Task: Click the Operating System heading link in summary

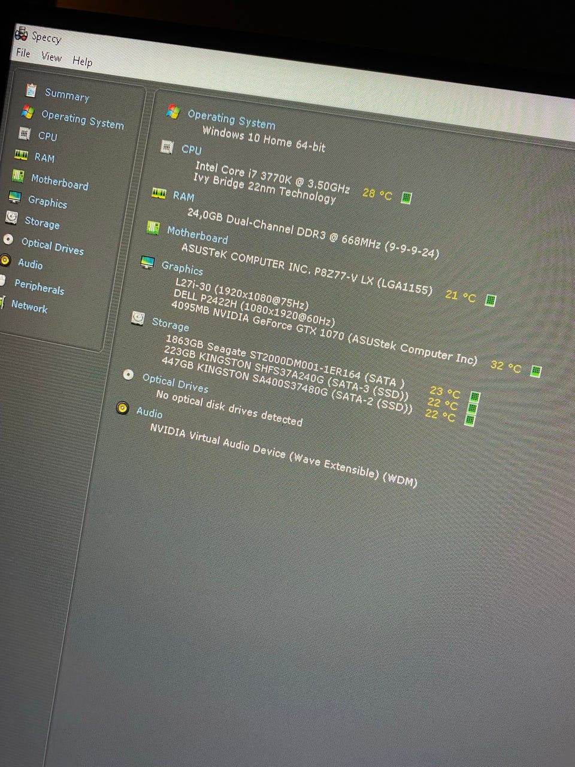Action: [231, 119]
